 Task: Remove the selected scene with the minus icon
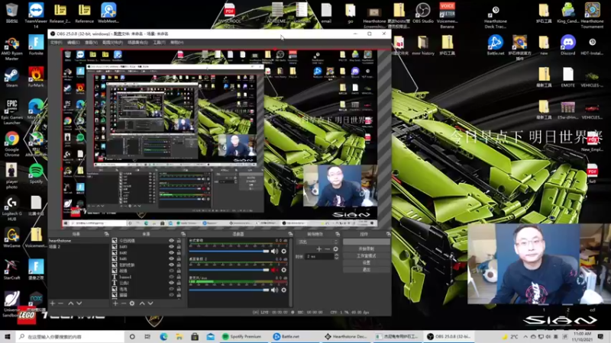pyautogui.click(x=60, y=303)
